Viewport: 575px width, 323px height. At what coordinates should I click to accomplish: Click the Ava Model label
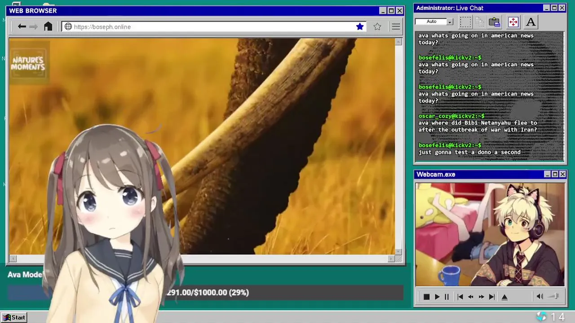pyautogui.click(x=26, y=275)
